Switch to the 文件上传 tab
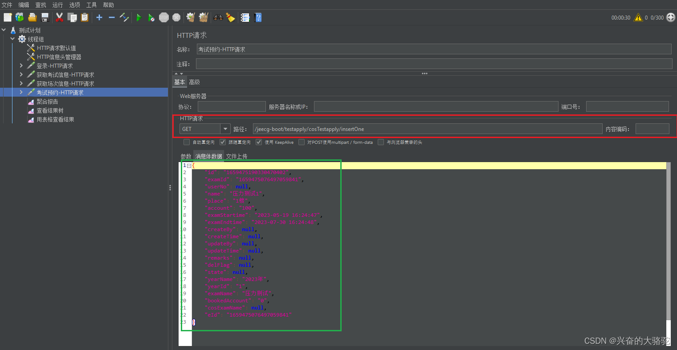 click(237, 156)
